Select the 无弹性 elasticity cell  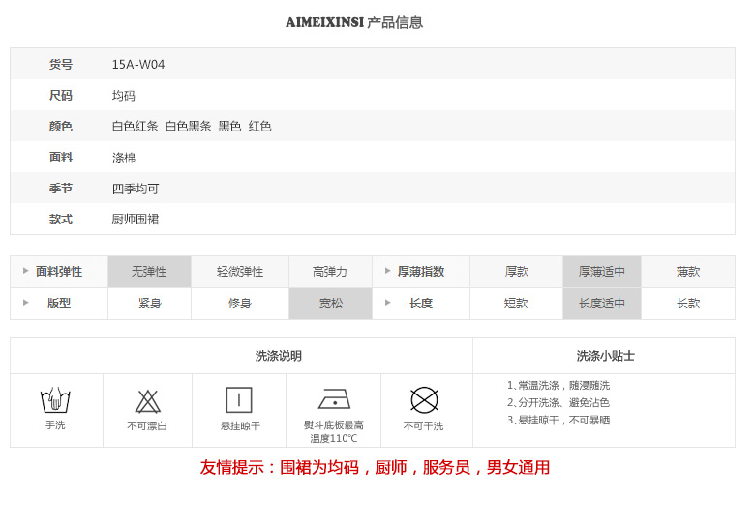pyautogui.click(x=149, y=272)
